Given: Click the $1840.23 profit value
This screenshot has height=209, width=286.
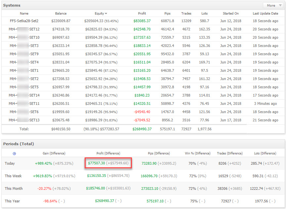Looking at the screenshot, I should tap(142, 95).
